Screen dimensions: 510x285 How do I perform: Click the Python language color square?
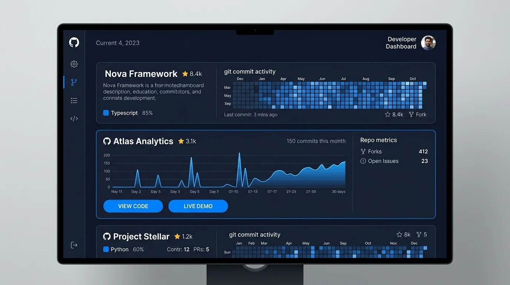pyautogui.click(x=106, y=249)
